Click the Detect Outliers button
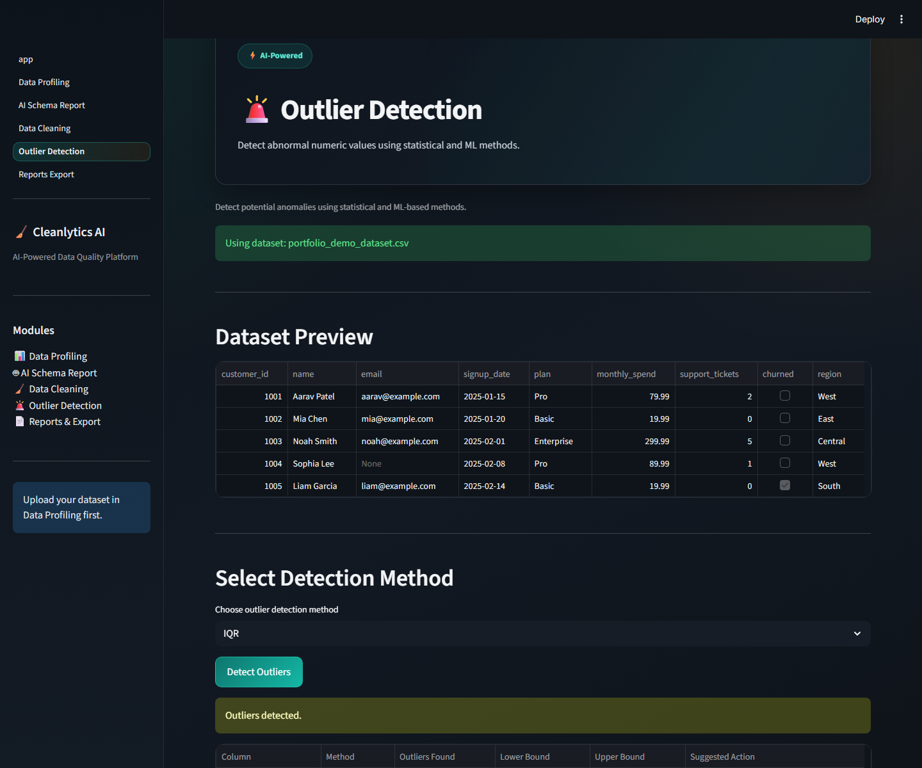Screen dimensions: 922x768 tap(259, 672)
